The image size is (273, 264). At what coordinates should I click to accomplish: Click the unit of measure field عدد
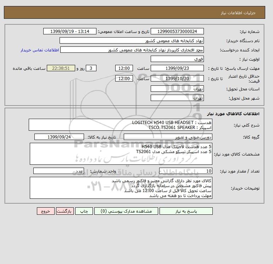(58, 171)
